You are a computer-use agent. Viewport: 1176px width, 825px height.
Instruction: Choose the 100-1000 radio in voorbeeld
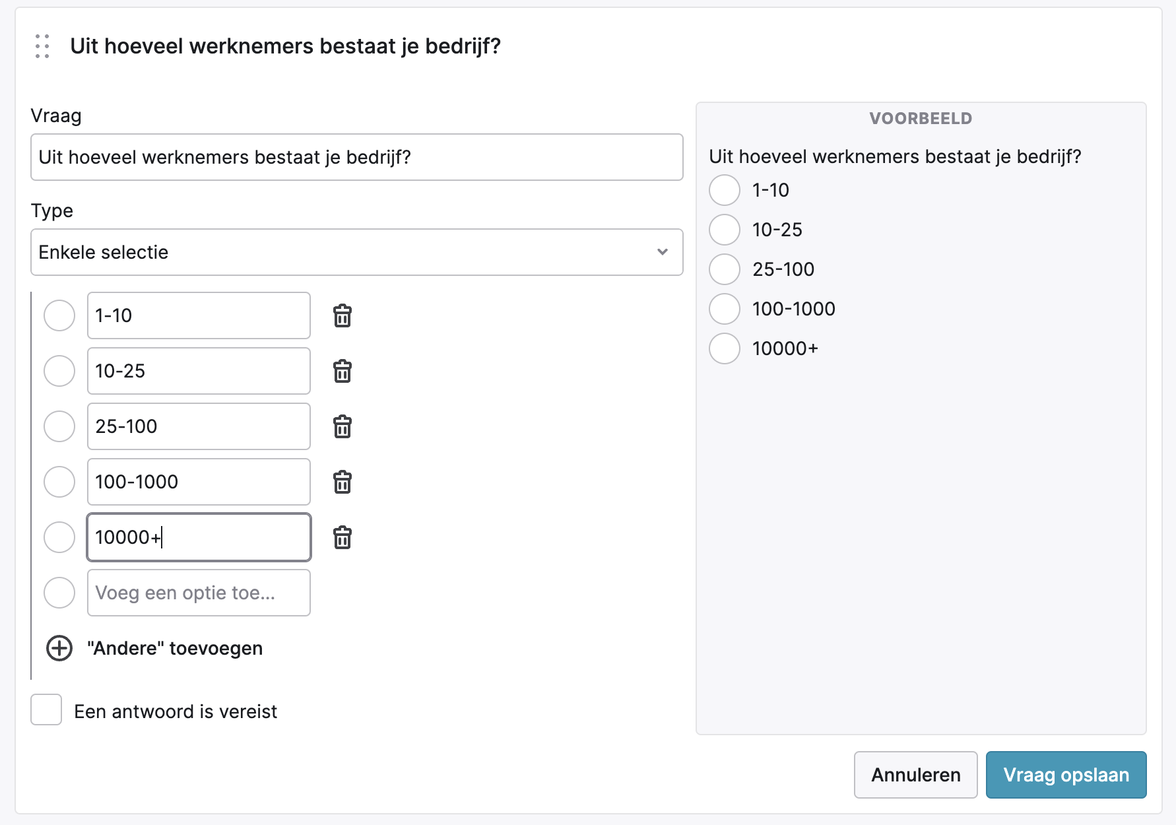(x=725, y=309)
